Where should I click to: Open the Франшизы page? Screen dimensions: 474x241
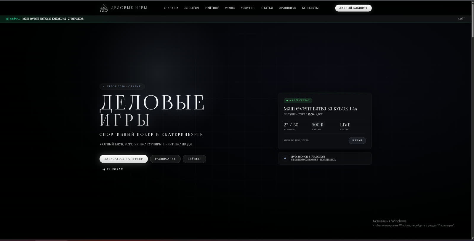tap(287, 8)
